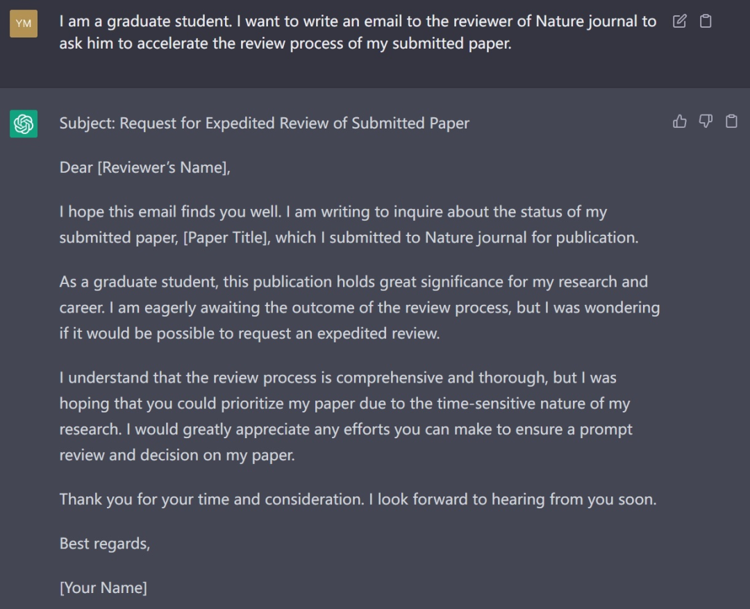Click the word 'Dear' in the greeting
750x609 pixels.
(x=76, y=168)
